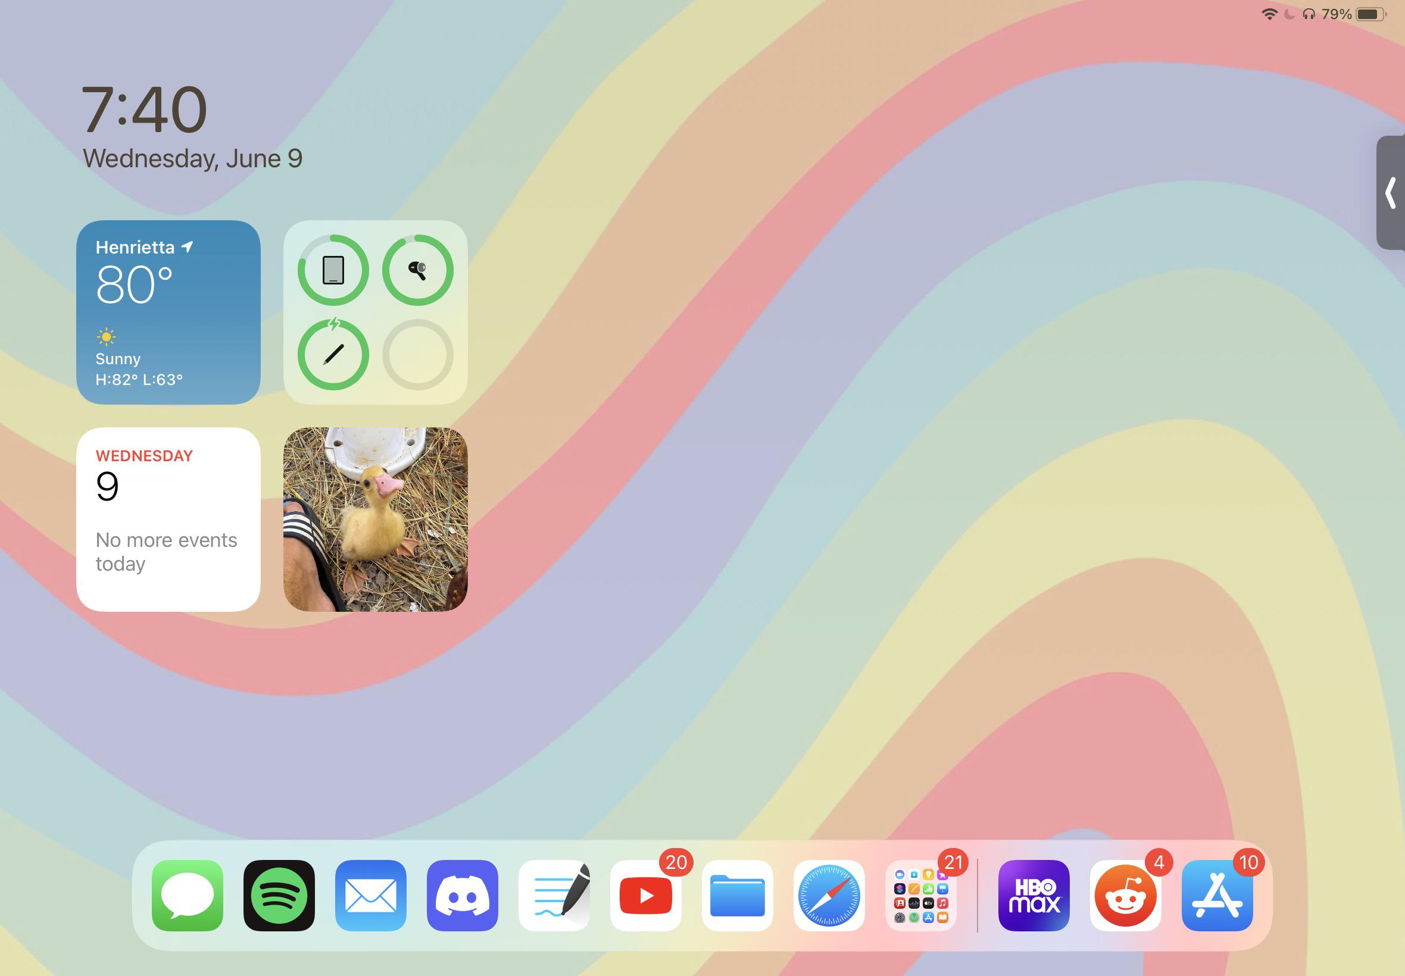Launch the GoodNotes pen app
1405x976 pixels.
554,895
